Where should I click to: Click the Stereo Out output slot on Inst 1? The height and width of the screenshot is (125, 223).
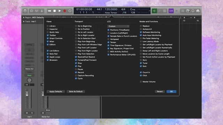[29, 69]
